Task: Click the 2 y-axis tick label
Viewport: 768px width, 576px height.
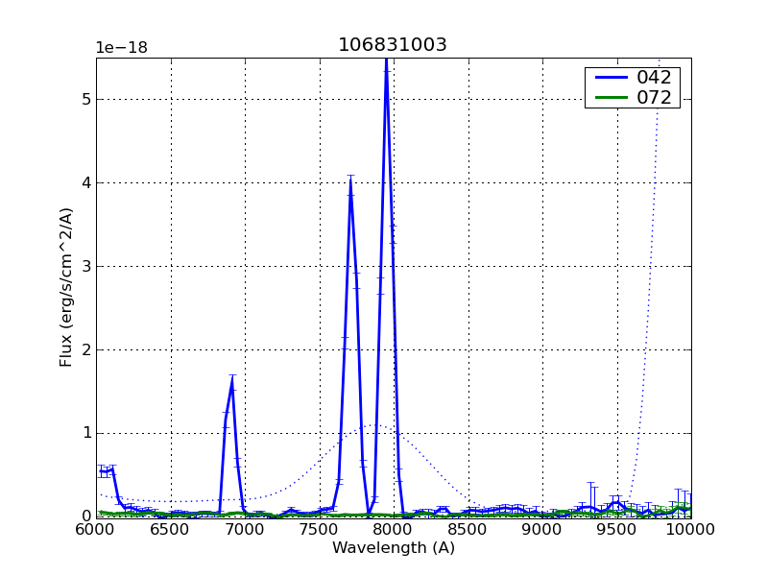Action: click(x=85, y=349)
